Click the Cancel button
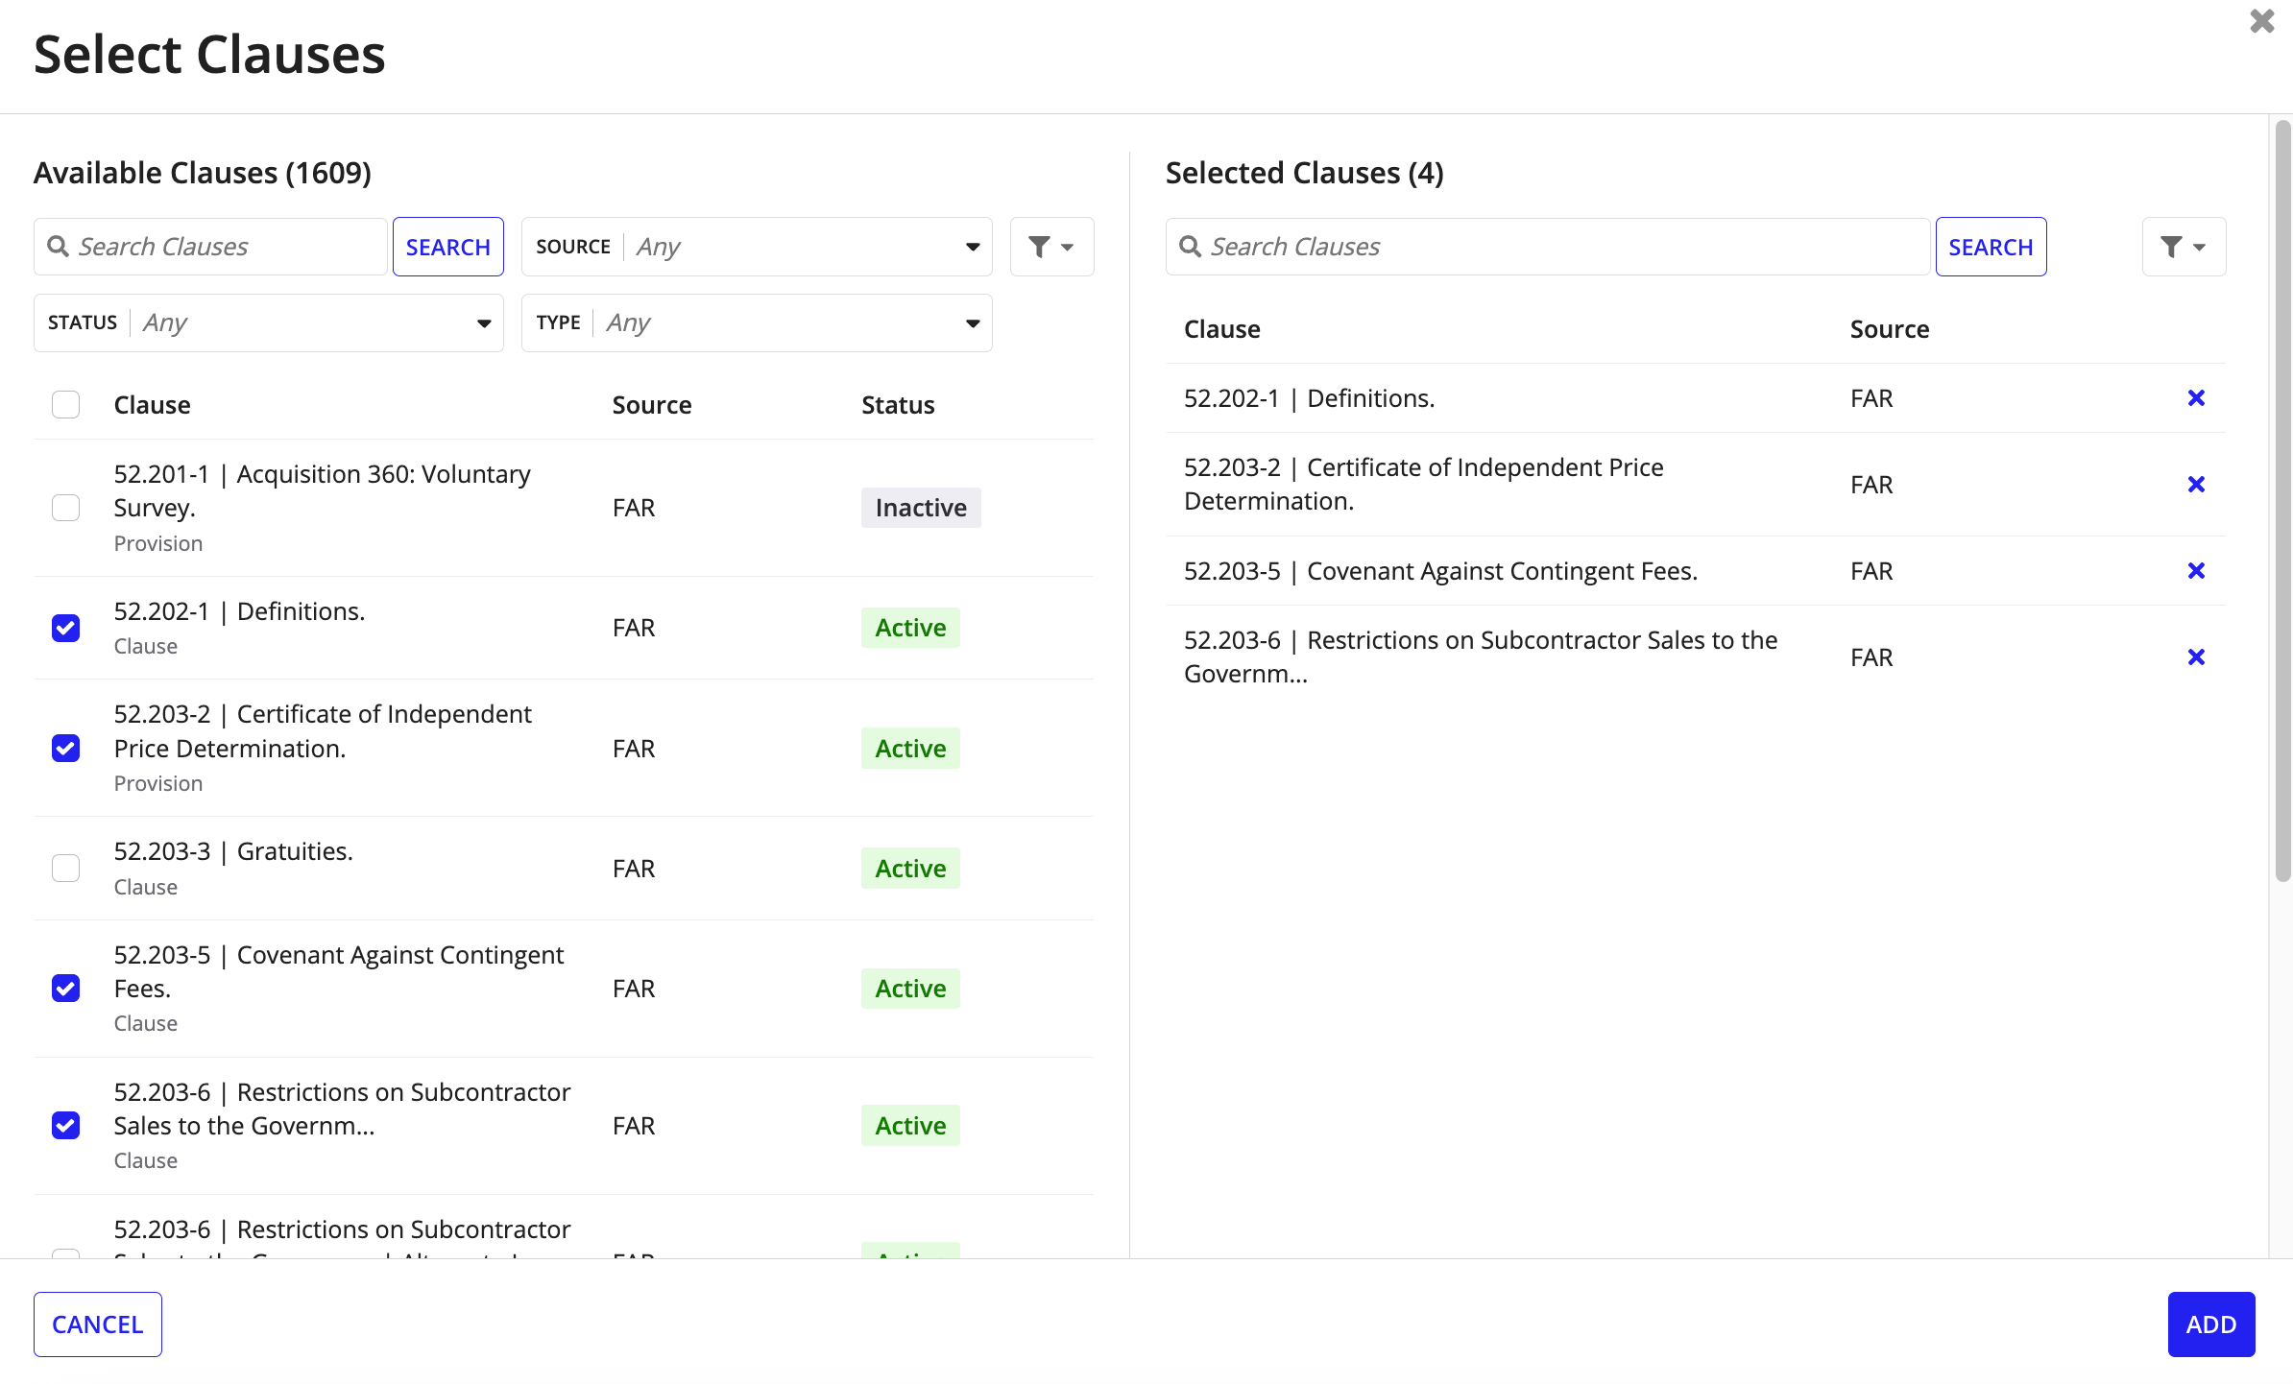The image size is (2293, 1384). point(98,1324)
